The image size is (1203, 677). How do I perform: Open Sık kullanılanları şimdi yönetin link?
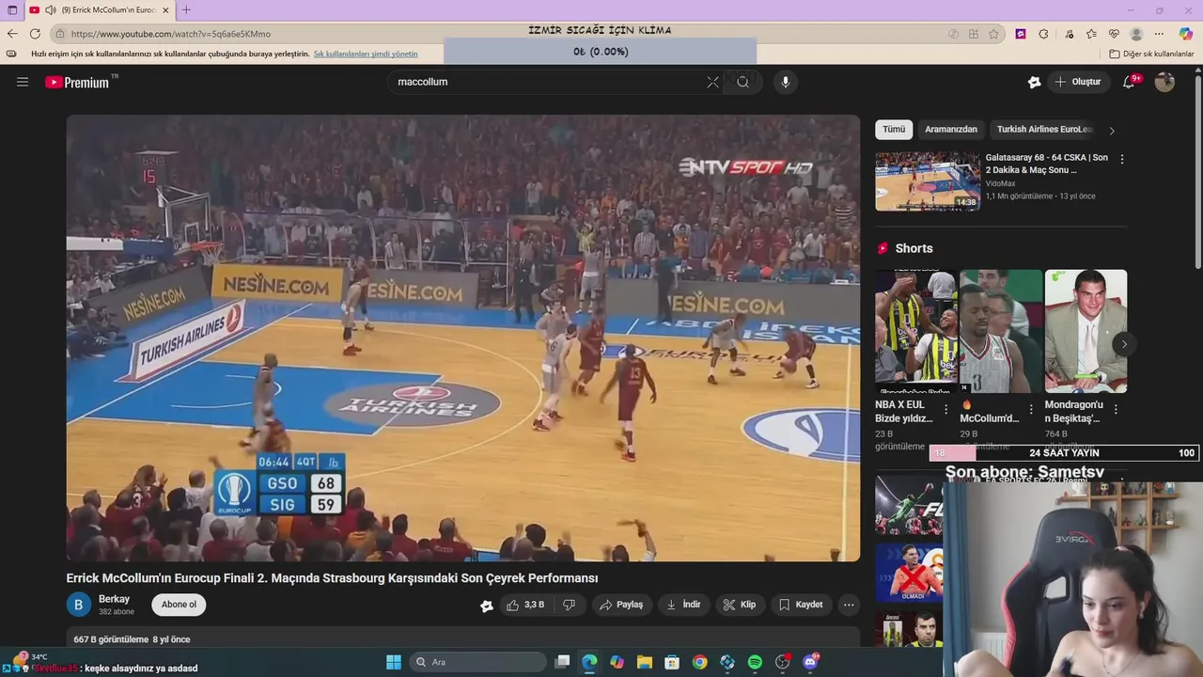pyautogui.click(x=366, y=54)
